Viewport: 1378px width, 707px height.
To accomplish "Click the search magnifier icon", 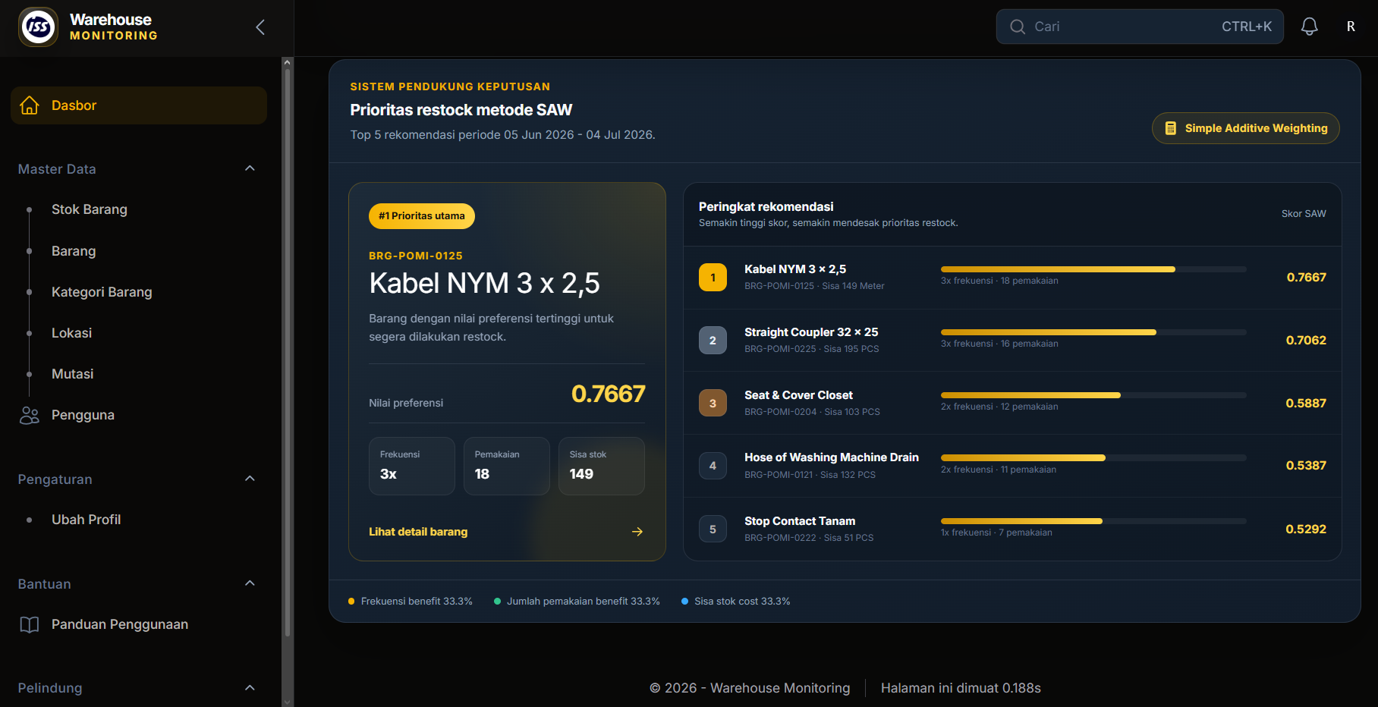I will tap(1018, 27).
